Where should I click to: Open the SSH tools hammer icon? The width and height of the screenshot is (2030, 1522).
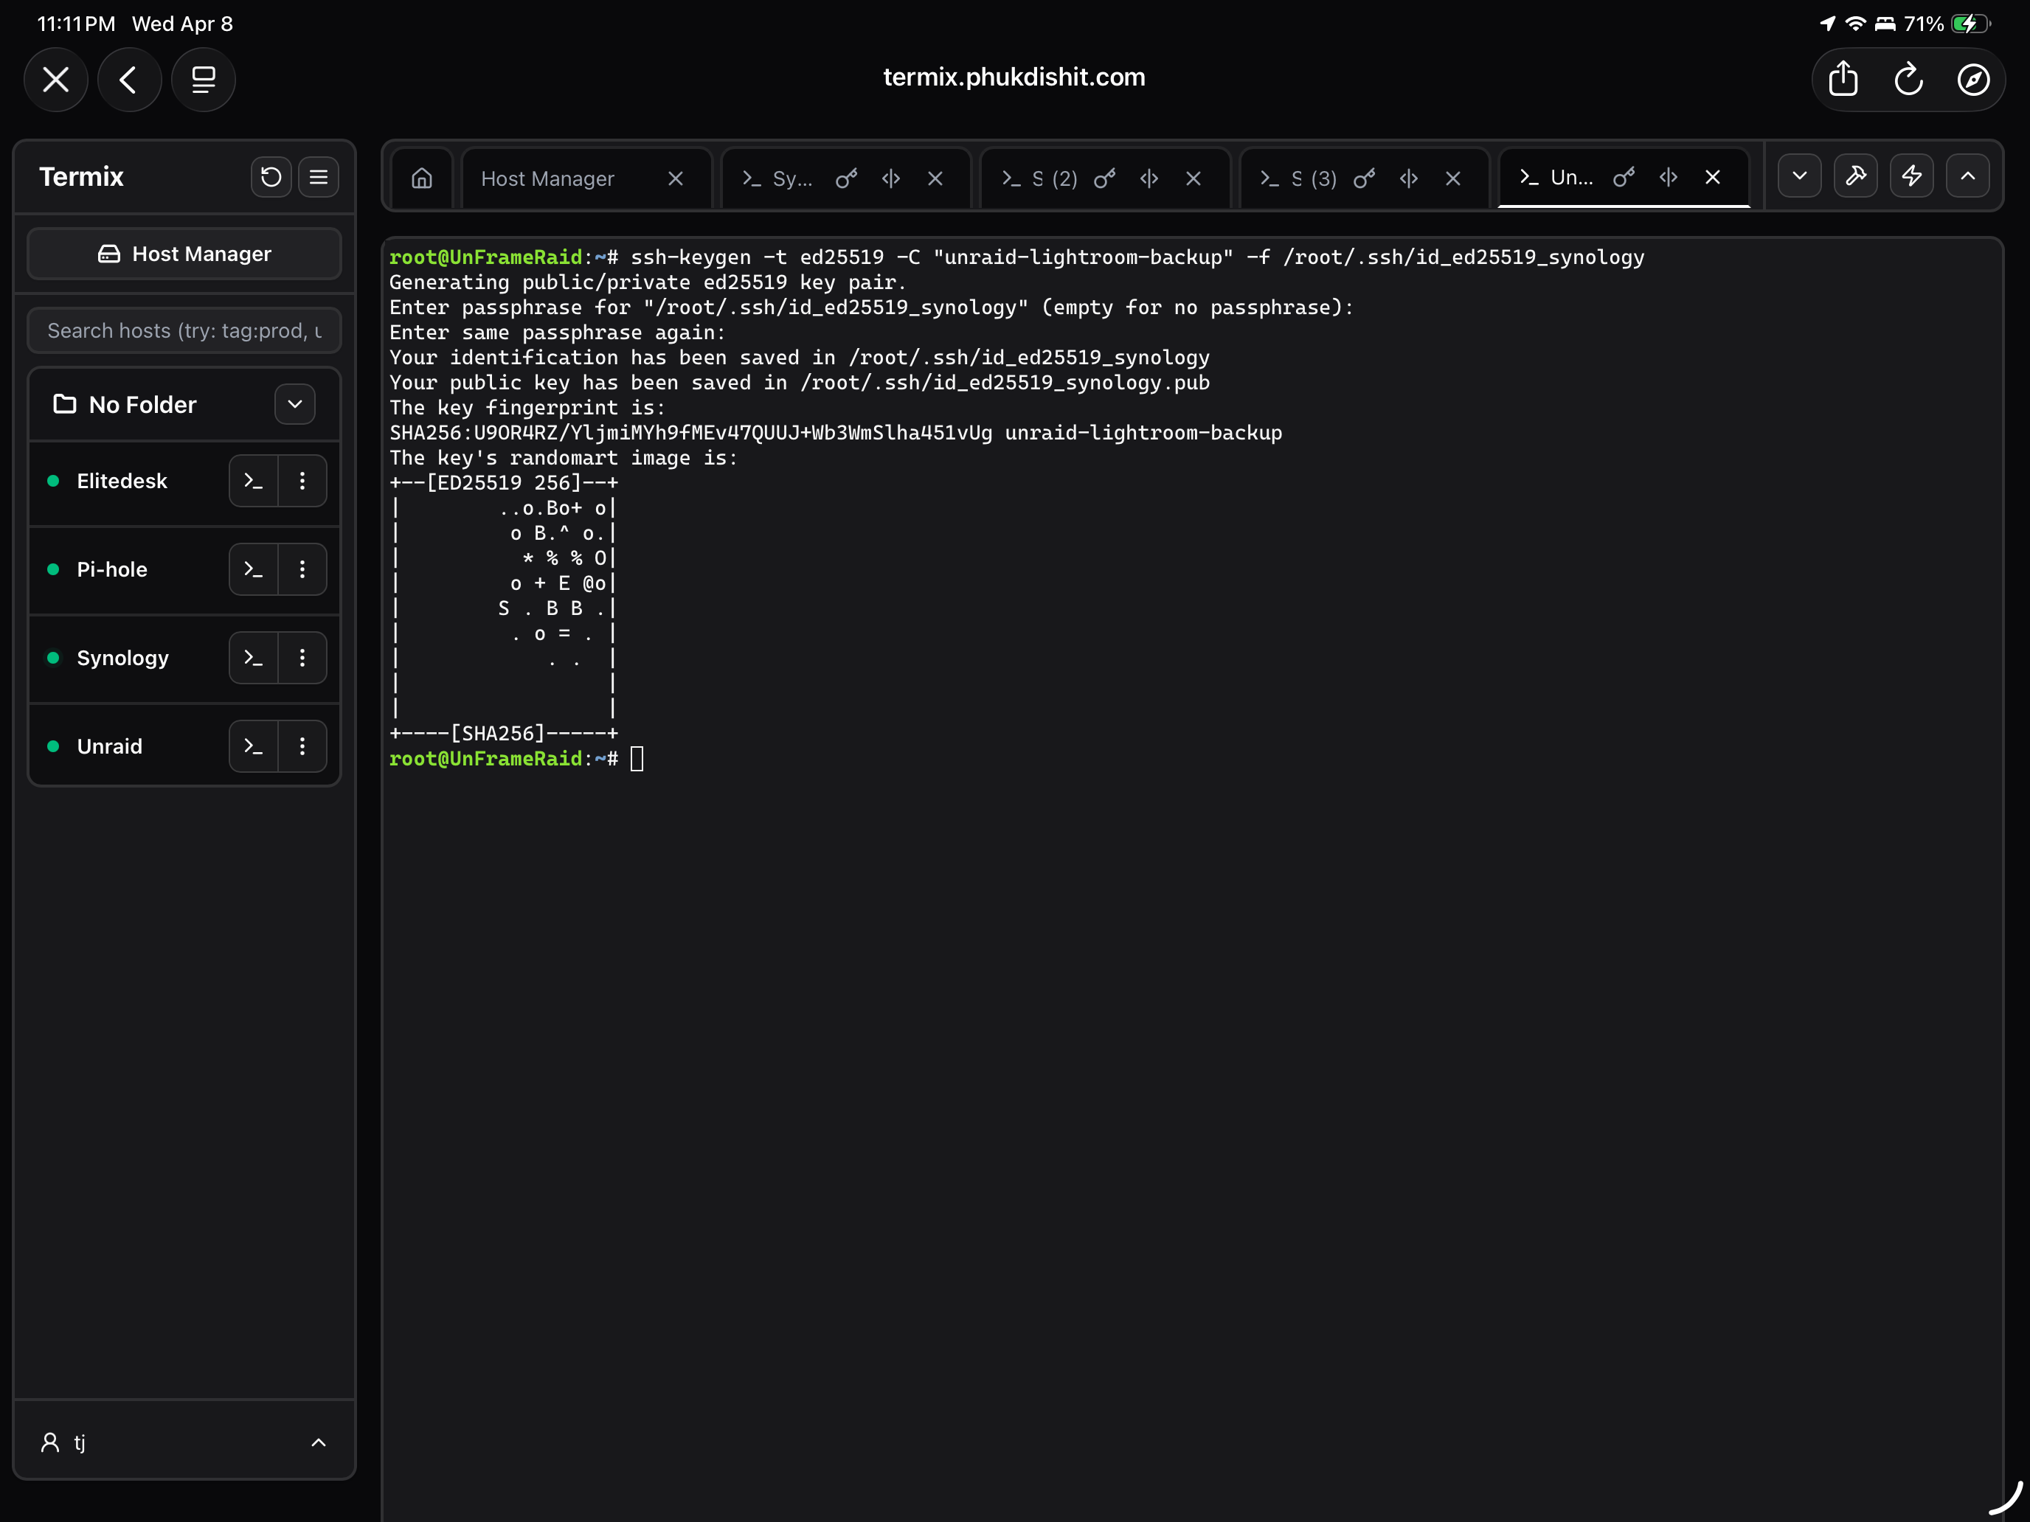click(1856, 176)
